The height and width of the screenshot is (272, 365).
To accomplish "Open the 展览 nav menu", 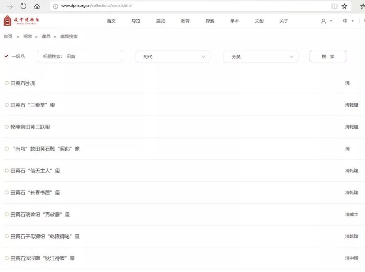I will (161, 21).
